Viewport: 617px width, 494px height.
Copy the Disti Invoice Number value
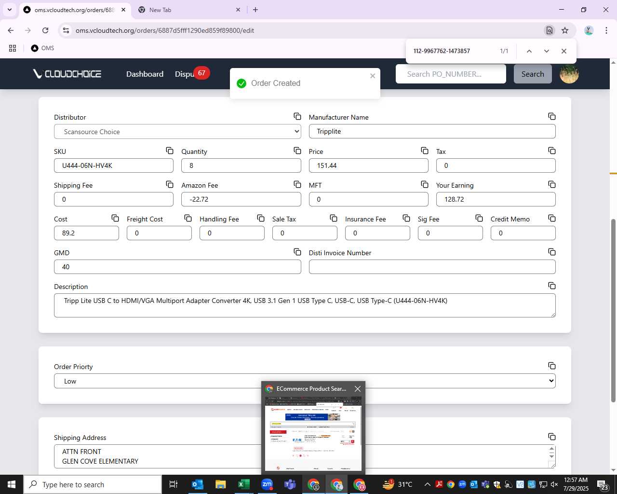coord(552,252)
